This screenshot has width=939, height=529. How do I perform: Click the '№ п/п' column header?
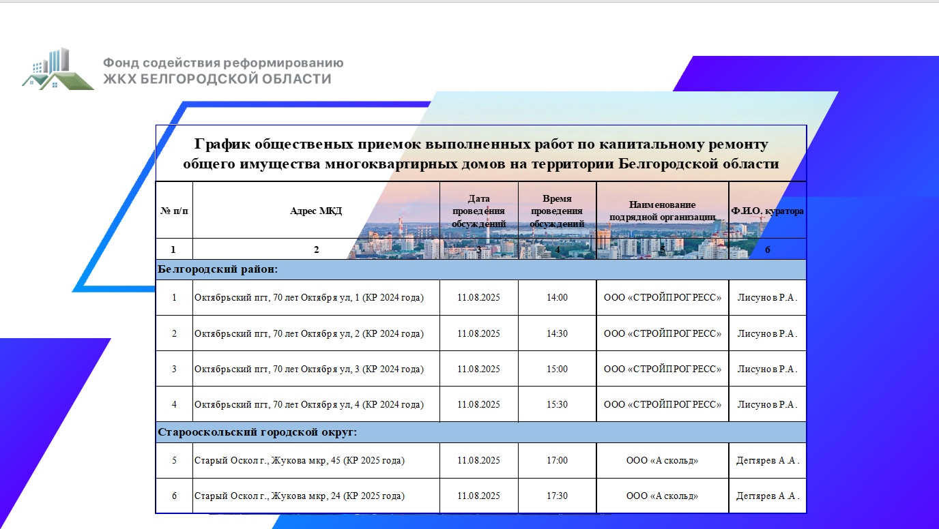click(174, 211)
